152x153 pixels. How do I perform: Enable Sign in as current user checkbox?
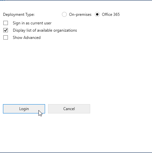(6, 23)
